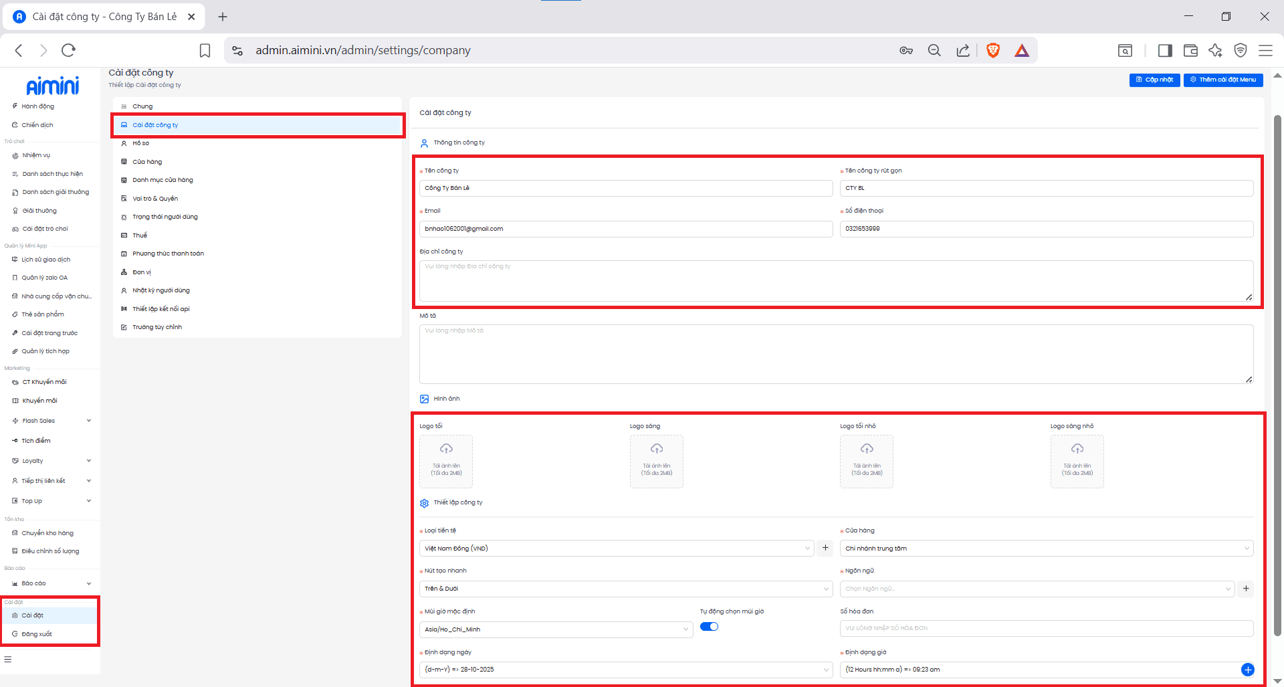
Task: Open the Loại tiền tệ dropdown
Action: tap(616, 549)
